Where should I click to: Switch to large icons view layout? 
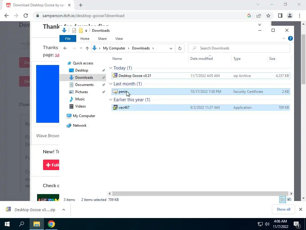click(x=289, y=199)
